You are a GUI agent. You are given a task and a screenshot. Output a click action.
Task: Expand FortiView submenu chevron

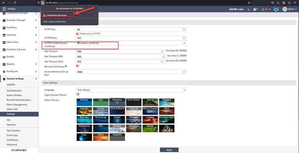tap(36, 28)
